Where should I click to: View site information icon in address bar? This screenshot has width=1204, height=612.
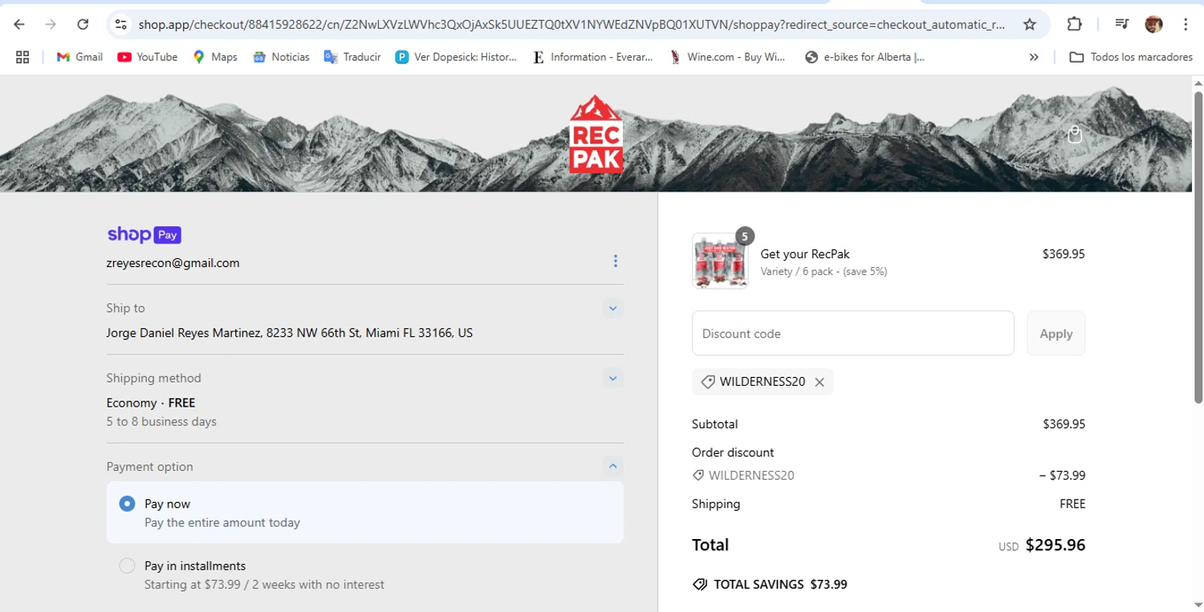coord(120,24)
